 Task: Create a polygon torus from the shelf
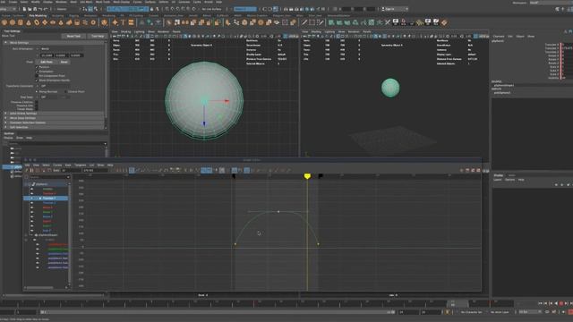(x=37, y=22)
